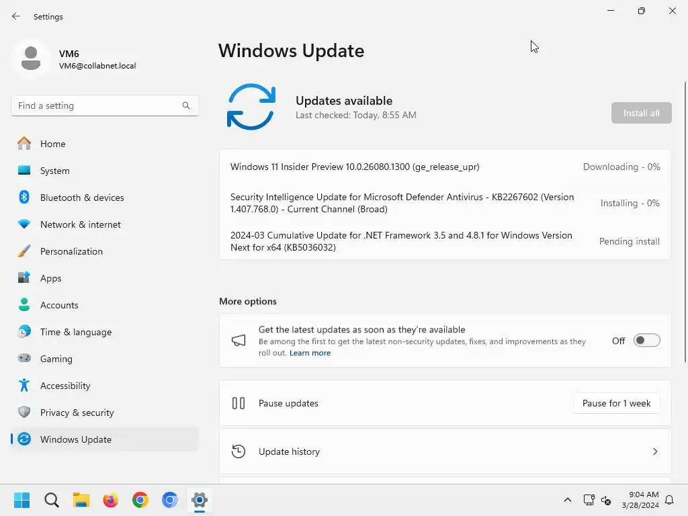The image size is (688, 516).
Task: Go back with the Settings back arrow
Action: [x=16, y=16]
